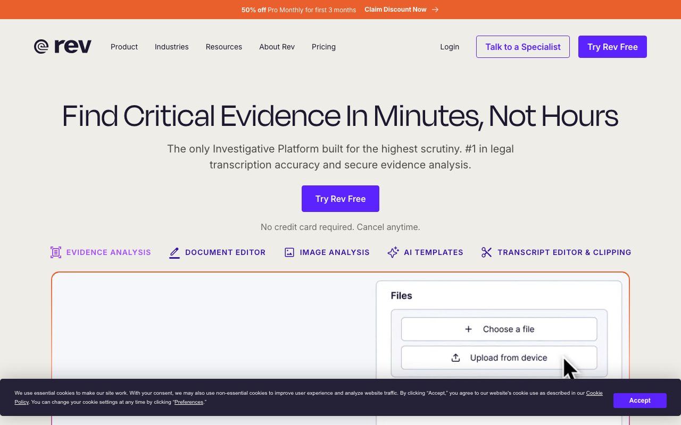Click the Rev logo
Viewport: 681px width, 425px height.
pyautogui.click(x=63, y=47)
